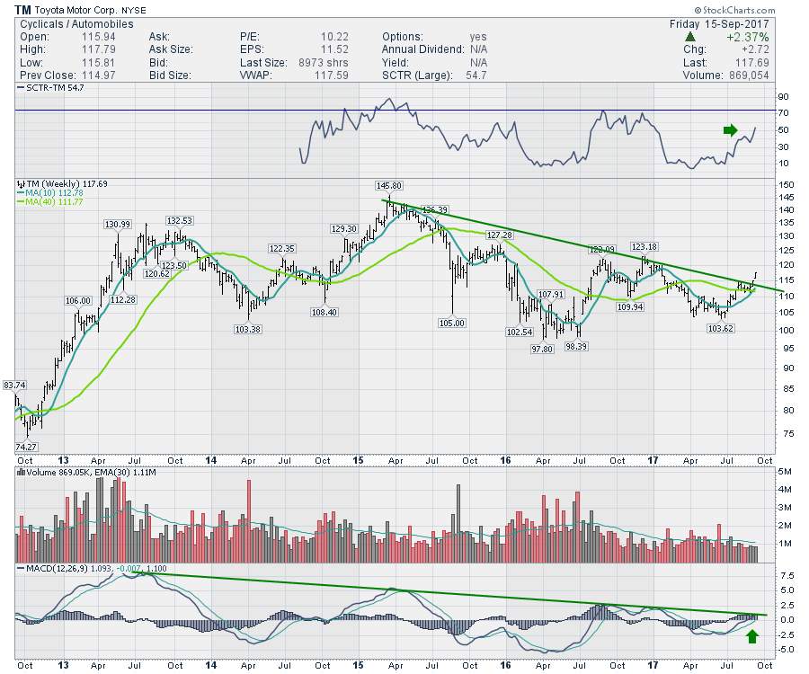Screen dimensions: 809x674
Task: Click the date Friday 15-Sep-2017
Action: click(x=719, y=24)
